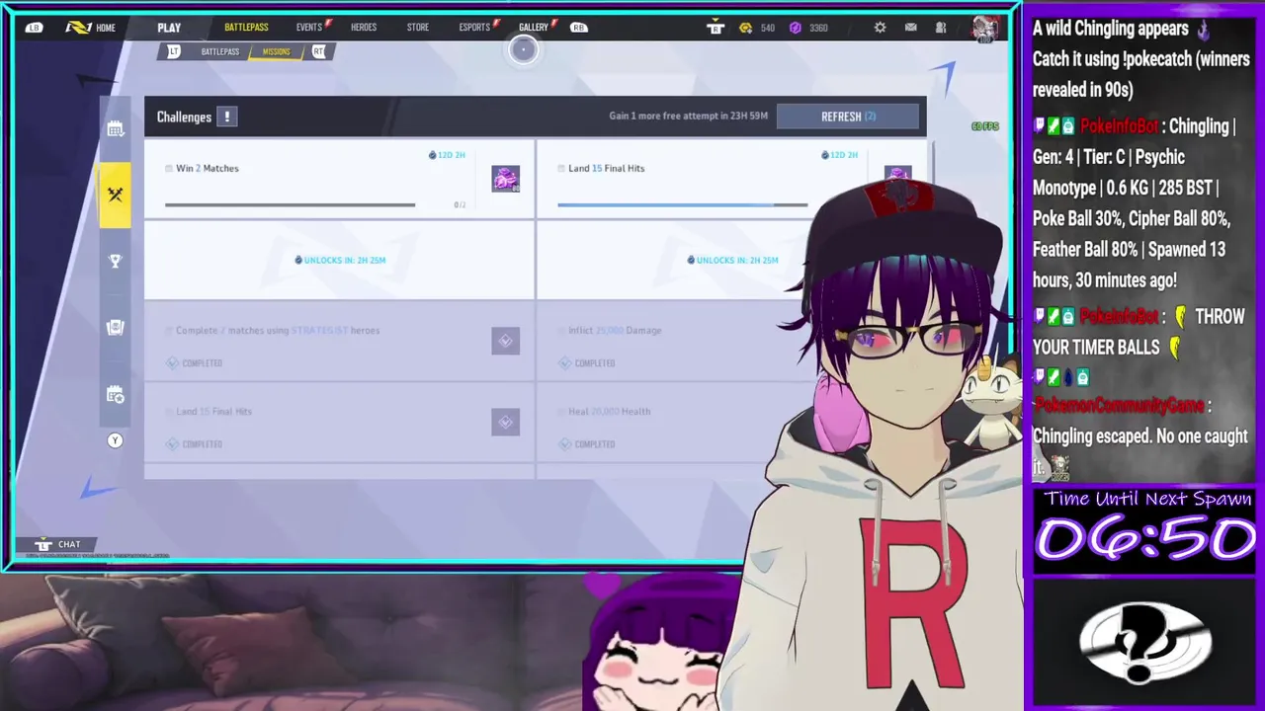Open the costume shirt icon in top bar
The width and height of the screenshot is (1265, 711).
(716, 28)
